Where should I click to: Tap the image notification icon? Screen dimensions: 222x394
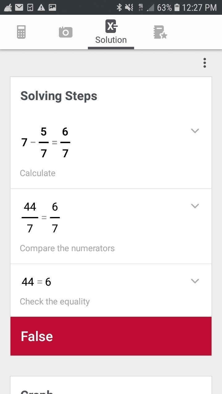pos(52,7)
